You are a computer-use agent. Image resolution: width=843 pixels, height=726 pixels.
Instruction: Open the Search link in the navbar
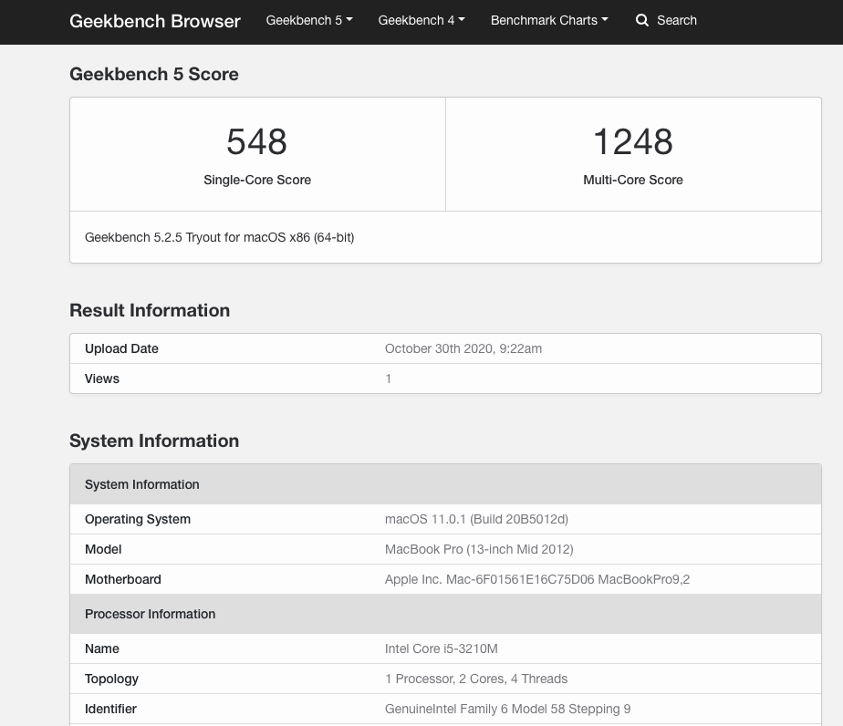click(x=677, y=20)
